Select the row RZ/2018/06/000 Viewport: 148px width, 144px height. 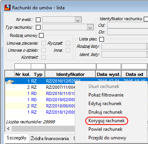(40, 106)
